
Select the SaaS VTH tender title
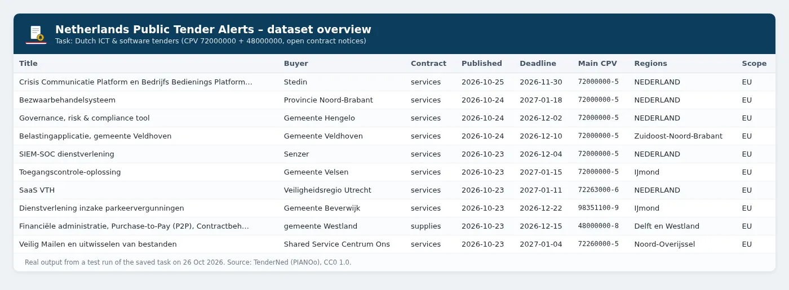pyautogui.click(x=37, y=190)
